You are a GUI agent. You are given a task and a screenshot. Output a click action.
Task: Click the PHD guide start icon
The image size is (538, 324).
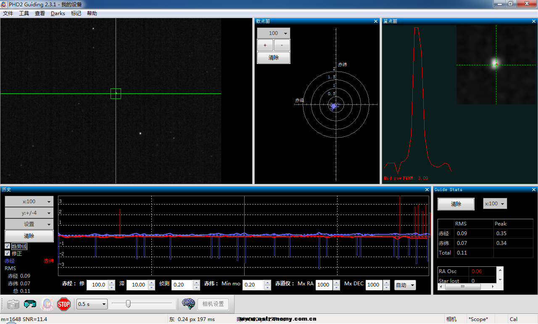click(x=47, y=304)
